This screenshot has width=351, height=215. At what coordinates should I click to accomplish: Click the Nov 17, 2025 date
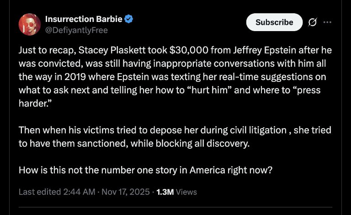click(x=123, y=192)
